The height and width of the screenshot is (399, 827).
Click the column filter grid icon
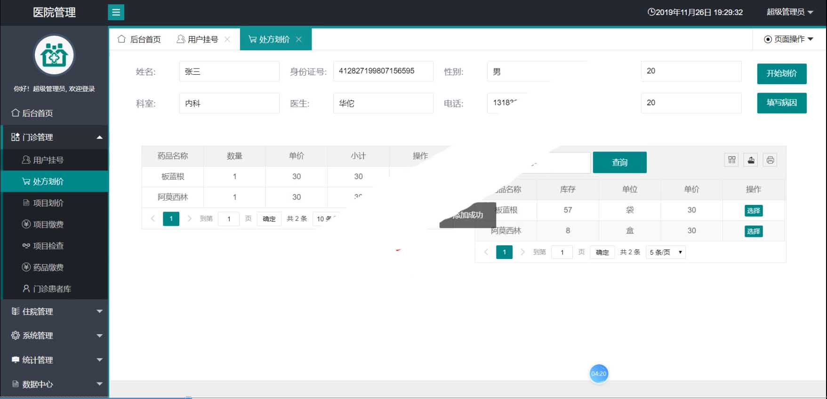[731, 160]
